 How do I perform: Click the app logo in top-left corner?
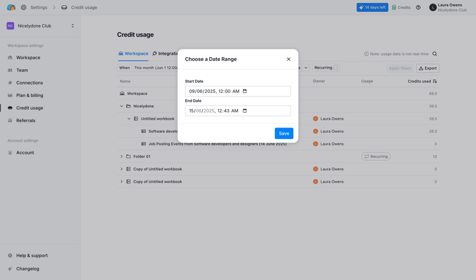point(11,7)
